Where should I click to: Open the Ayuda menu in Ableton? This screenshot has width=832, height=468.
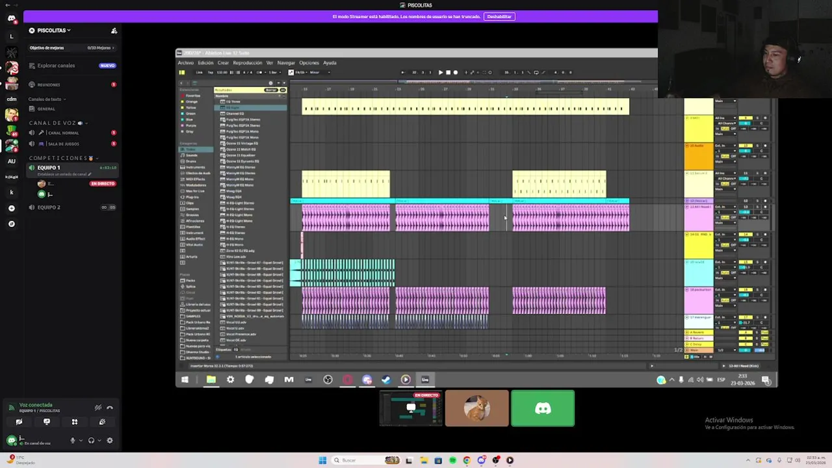pos(330,63)
